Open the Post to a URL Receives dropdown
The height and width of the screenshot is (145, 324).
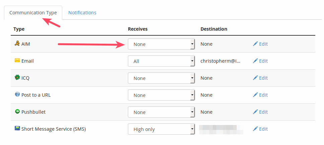pos(161,95)
